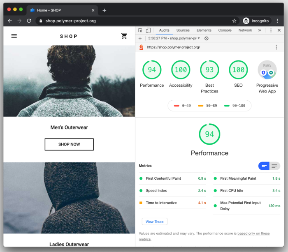Click the lock icon in the address bar
This screenshot has height=252, width=288.
(41, 21)
